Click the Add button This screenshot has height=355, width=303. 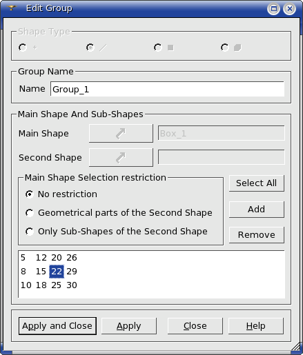(257, 210)
